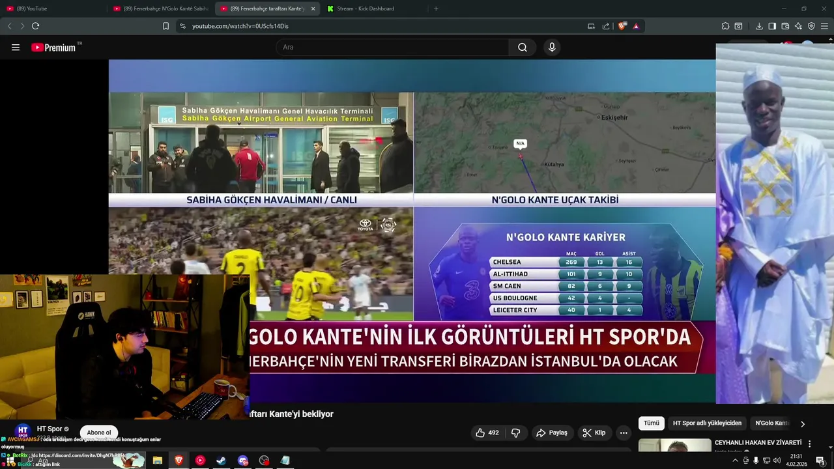Screen dimensions: 834x469
Task: Close the active Fenerbahçe taraftarı tab
Action: 313,8
